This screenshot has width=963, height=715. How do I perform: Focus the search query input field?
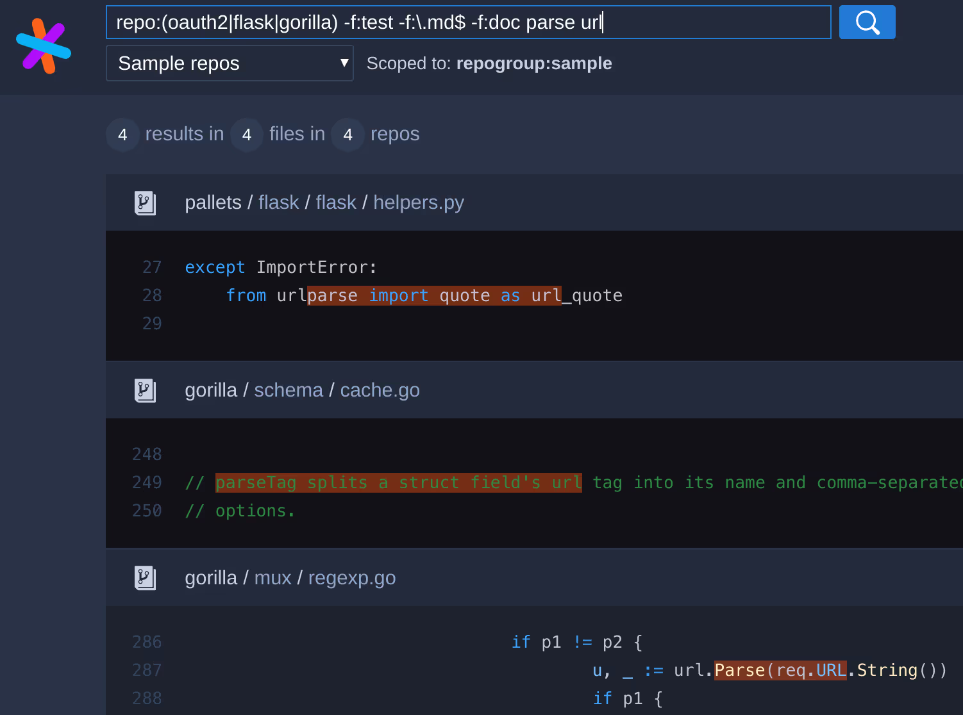468,22
